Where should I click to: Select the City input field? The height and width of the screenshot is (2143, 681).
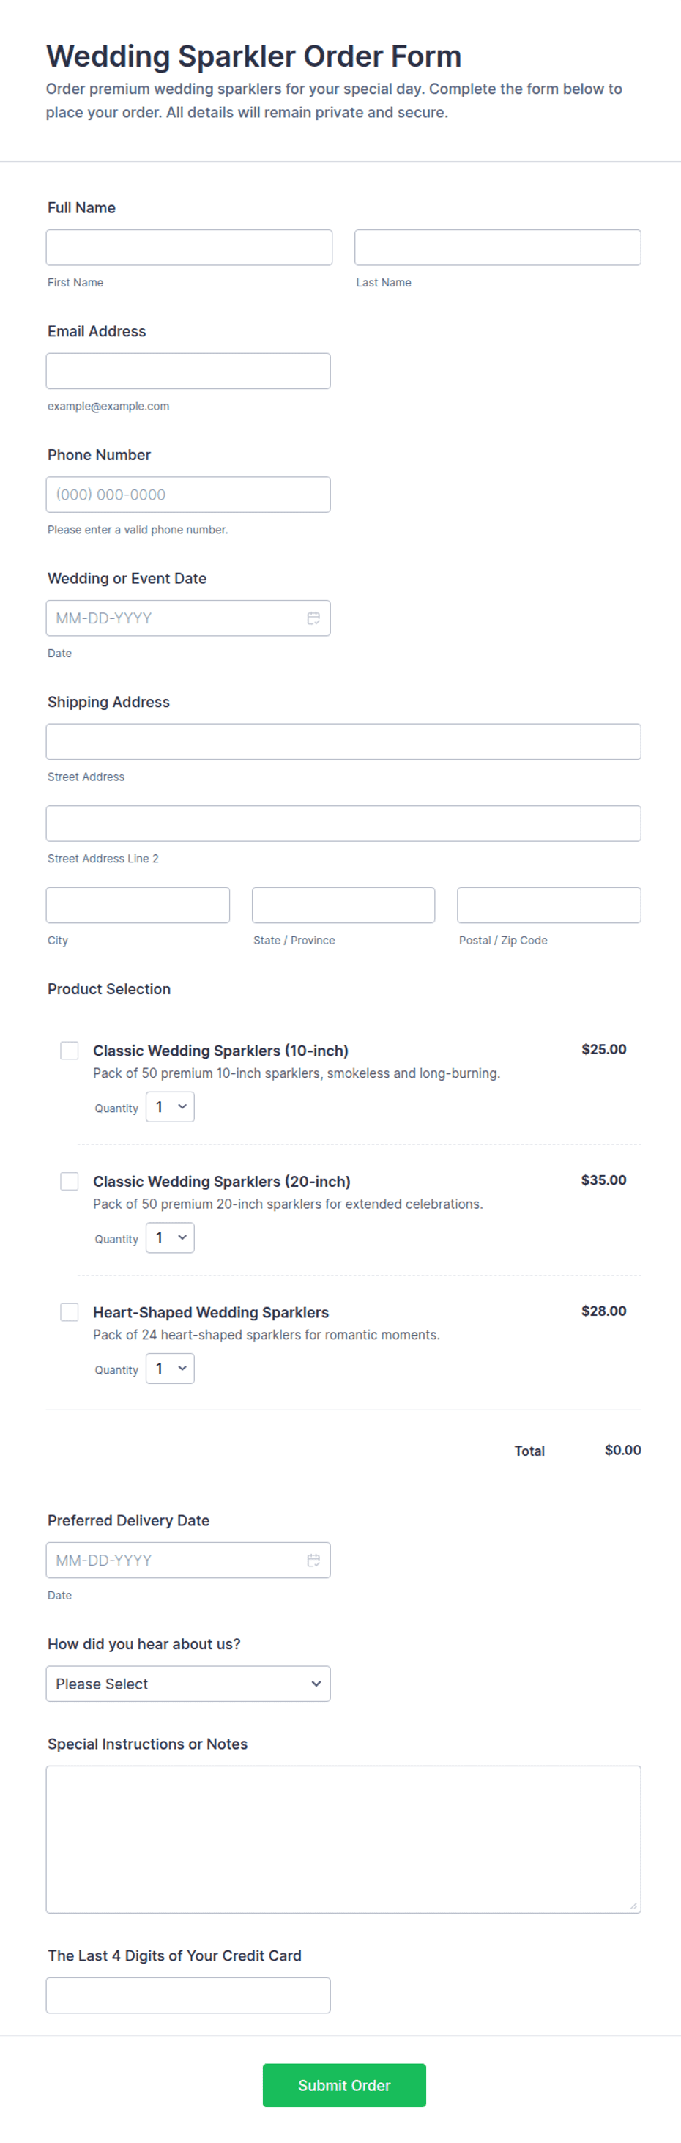(138, 905)
